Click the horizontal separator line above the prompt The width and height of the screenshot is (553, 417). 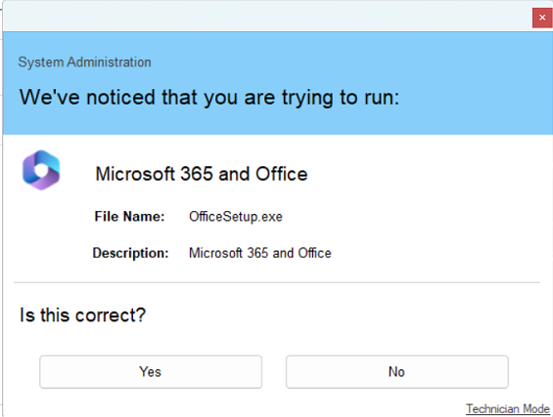[x=277, y=282]
